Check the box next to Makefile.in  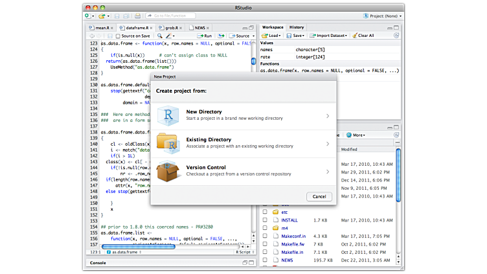point(264,252)
